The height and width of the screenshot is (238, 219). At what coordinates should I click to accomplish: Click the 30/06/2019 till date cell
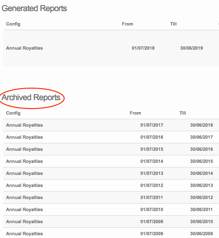192,48
